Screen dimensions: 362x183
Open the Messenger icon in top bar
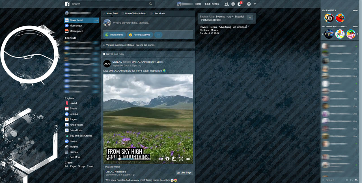coord(233,4)
